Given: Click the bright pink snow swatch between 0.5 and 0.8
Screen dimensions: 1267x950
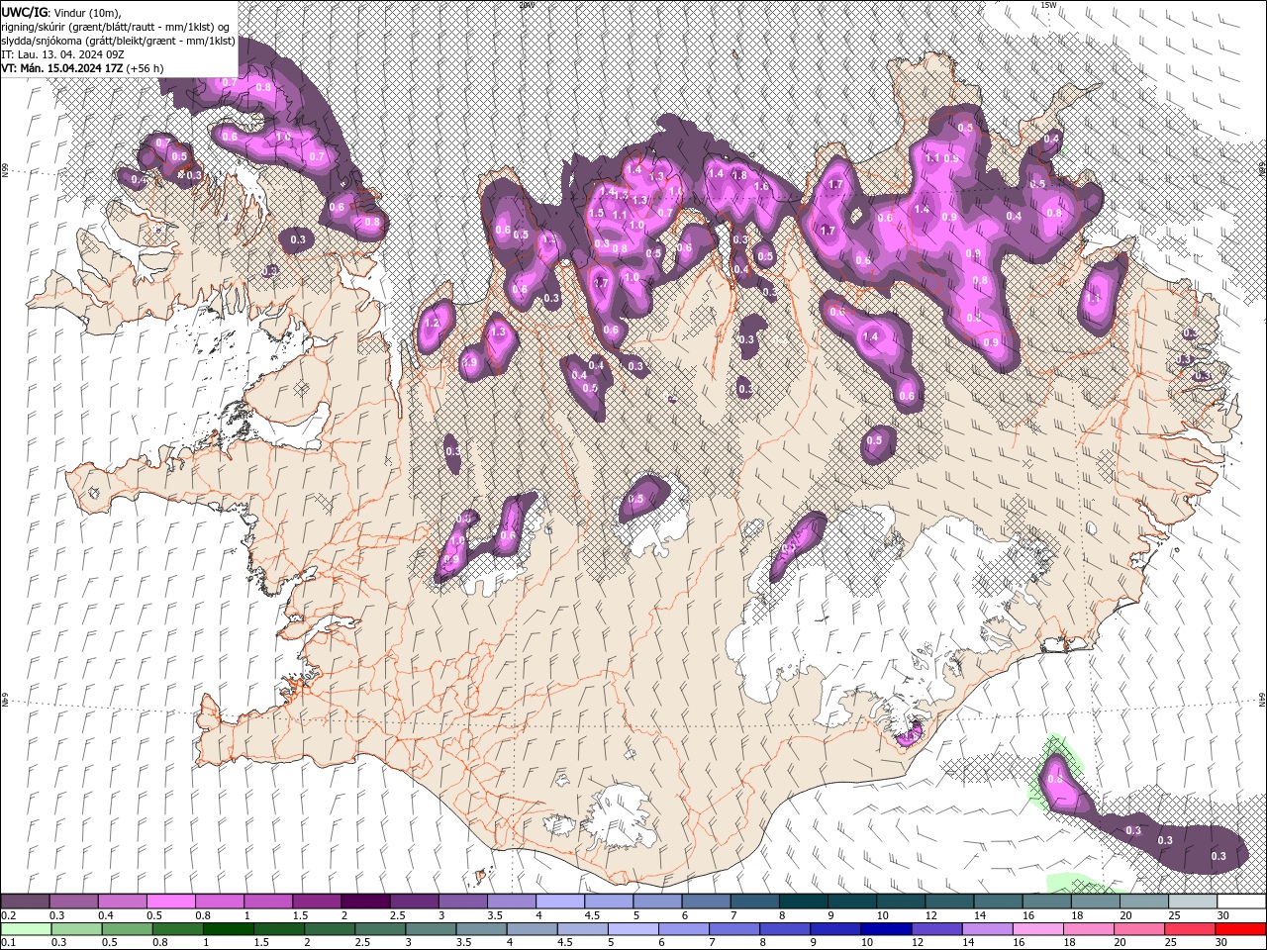Looking at the screenshot, I should point(170,902).
